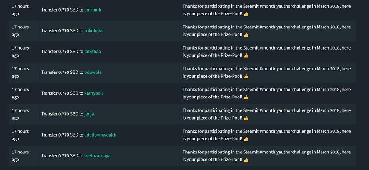Click thumbs-up emoji in jenja transfer memo
The width and height of the screenshot is (369, 170).
click(246, 118)
